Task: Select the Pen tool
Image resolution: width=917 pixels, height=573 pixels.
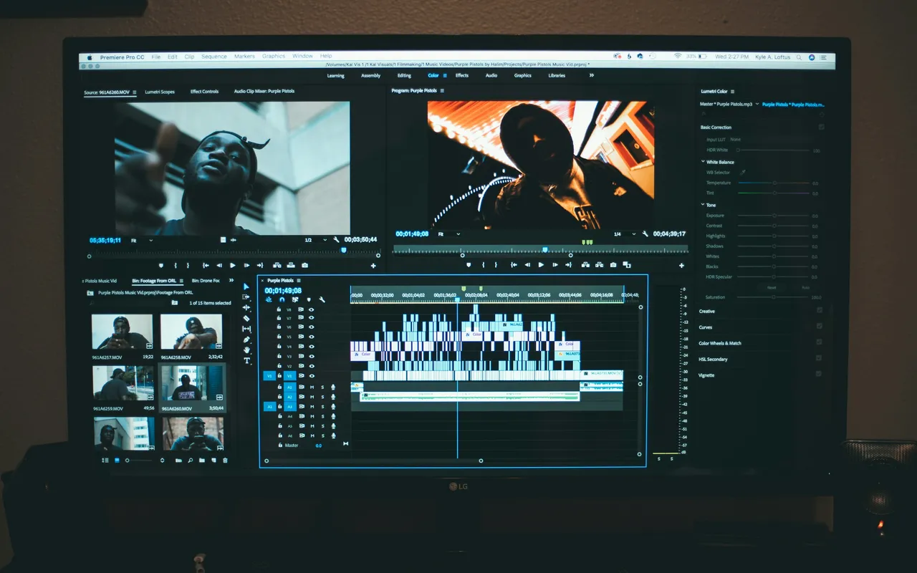Action: click(246, 340)
